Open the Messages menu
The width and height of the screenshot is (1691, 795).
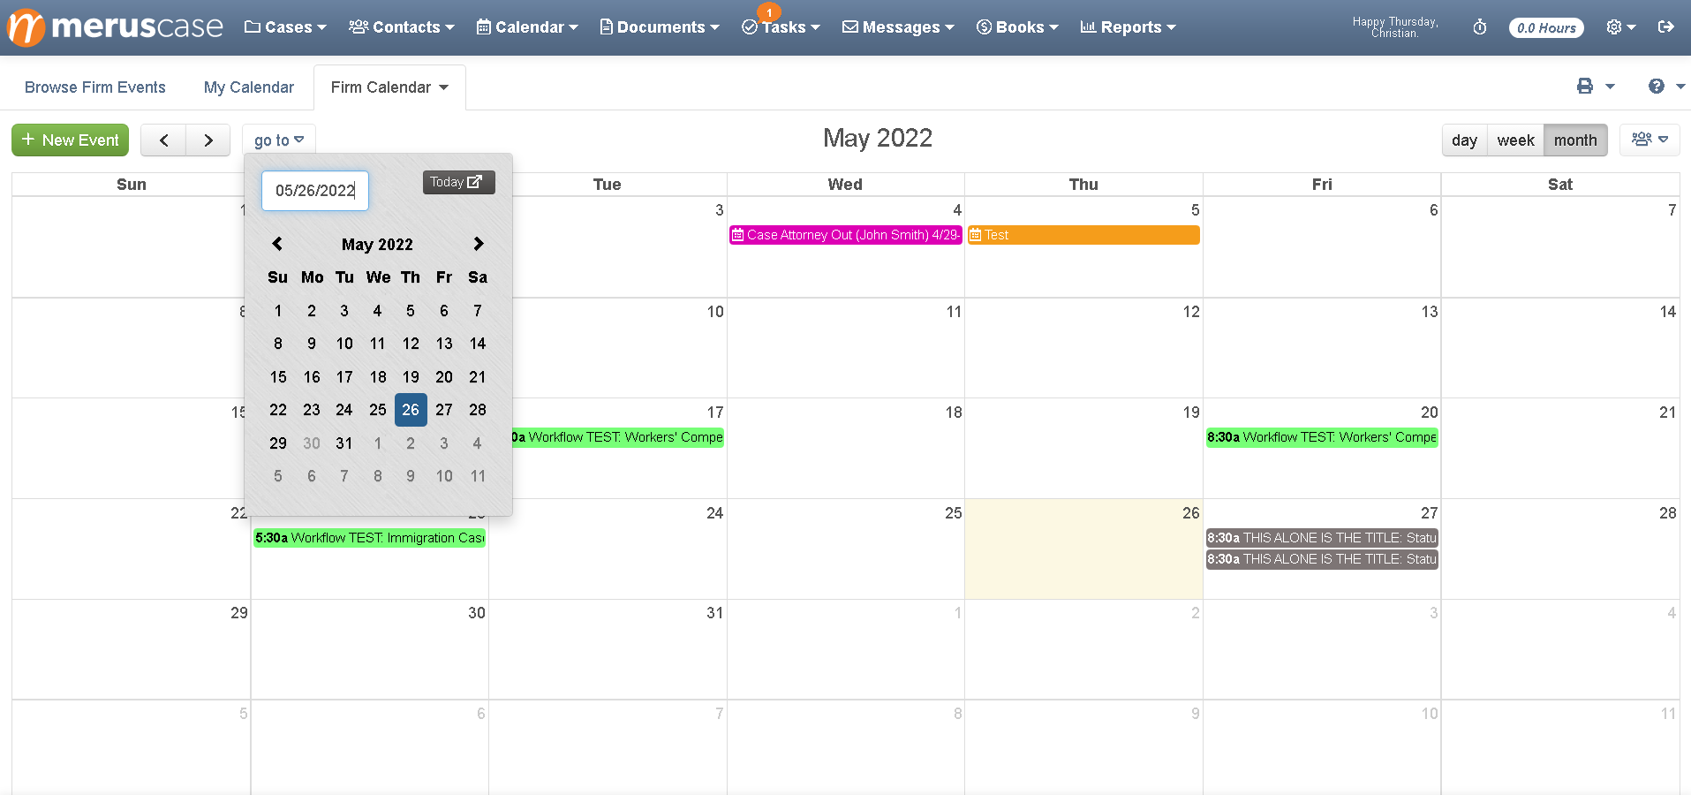point(898,27)
